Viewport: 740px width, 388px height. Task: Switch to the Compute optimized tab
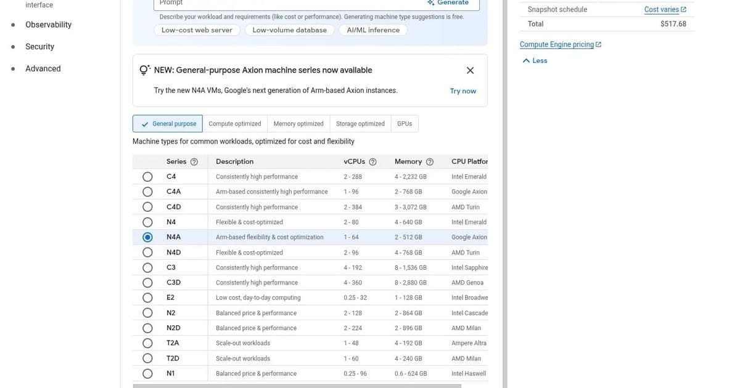[235, 122]
